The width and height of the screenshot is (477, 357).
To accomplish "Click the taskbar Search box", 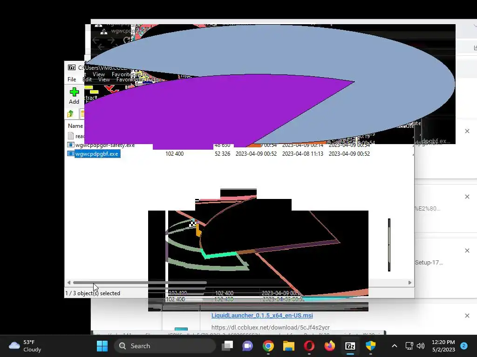I will (x=164, y=346).
